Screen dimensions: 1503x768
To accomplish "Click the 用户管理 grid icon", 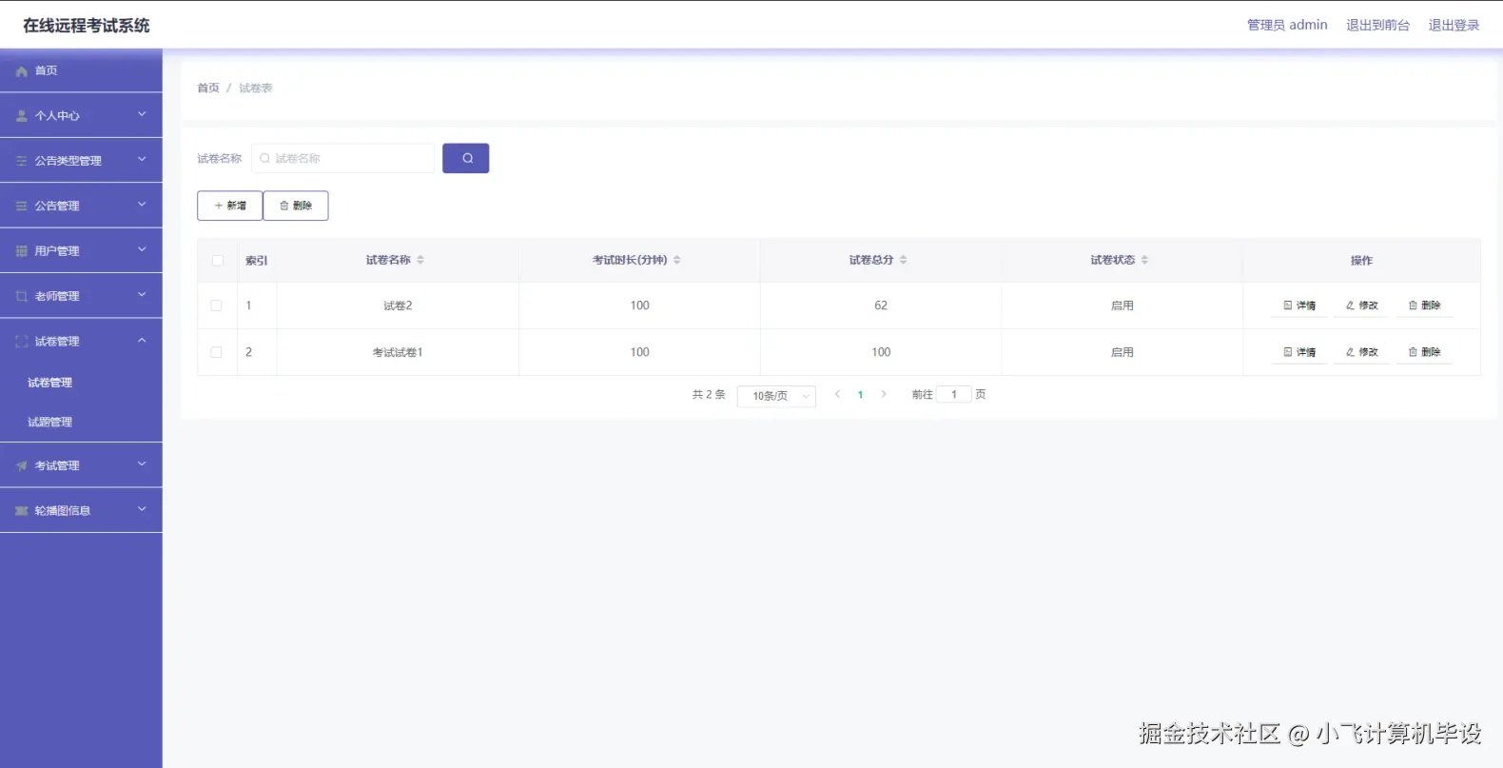I will coord(21,251).
